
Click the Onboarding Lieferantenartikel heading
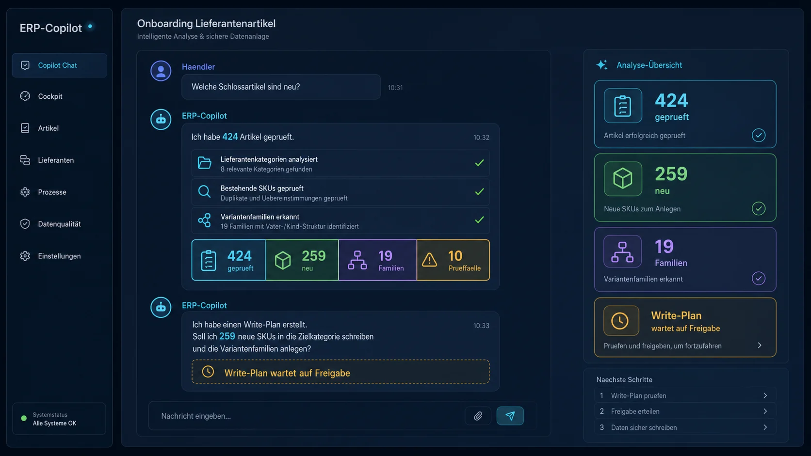point(206,23)
